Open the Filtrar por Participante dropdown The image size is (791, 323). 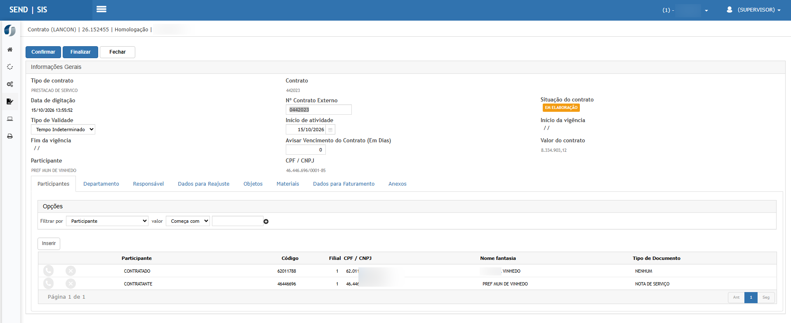tap(107, 221)
